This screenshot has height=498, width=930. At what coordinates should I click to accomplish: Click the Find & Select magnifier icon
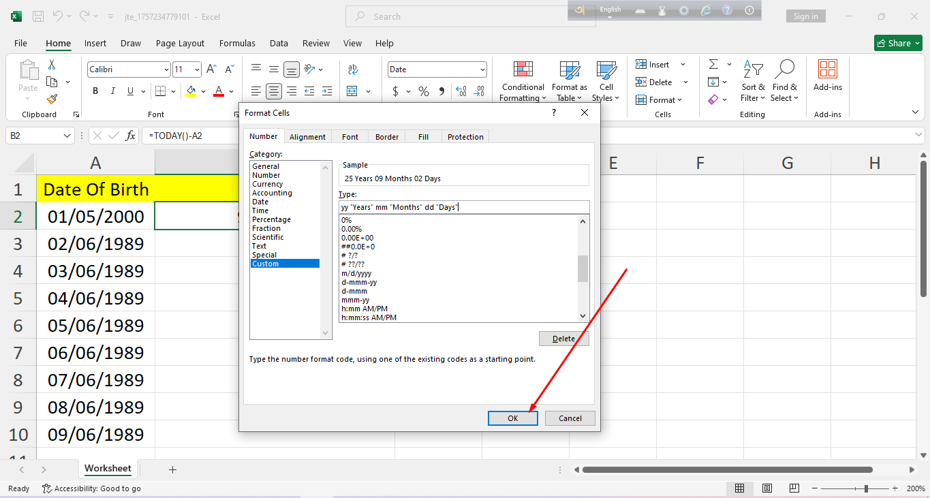785,69
